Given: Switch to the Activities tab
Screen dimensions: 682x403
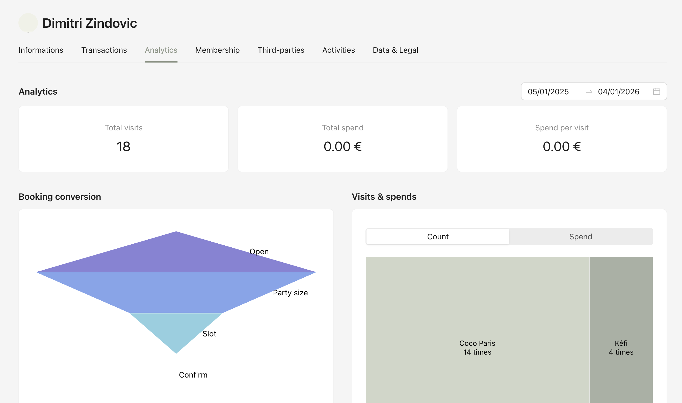Looking at the screenshot, I should [x=338, y=50].
